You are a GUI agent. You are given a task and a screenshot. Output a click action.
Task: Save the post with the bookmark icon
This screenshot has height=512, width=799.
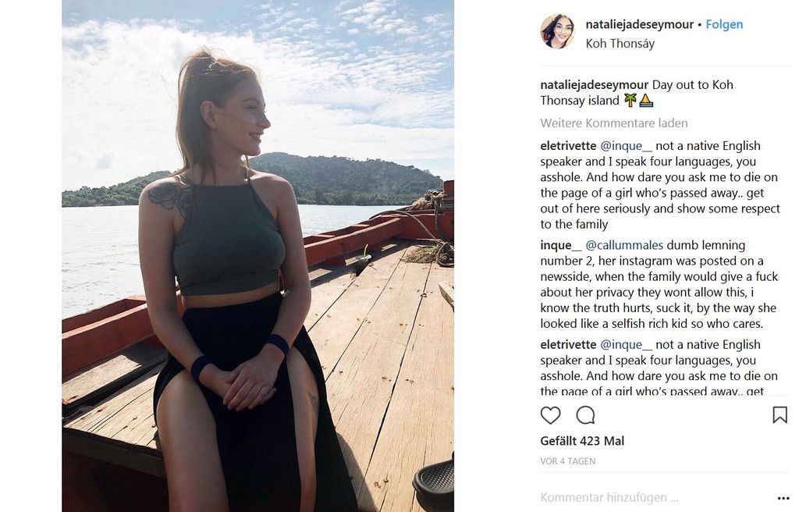point(779,414)
